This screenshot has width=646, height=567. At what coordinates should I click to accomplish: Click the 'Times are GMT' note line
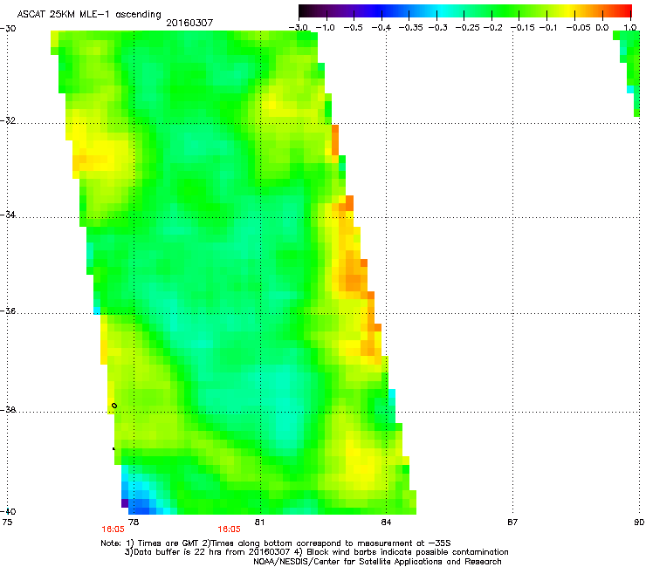(x=276, y=543)
